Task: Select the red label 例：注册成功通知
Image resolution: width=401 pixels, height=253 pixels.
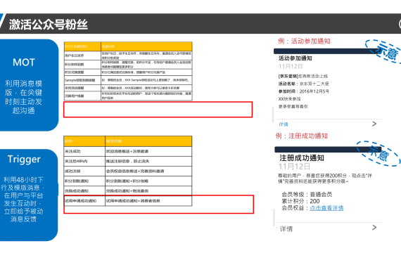Action: (x=302, y=136)
